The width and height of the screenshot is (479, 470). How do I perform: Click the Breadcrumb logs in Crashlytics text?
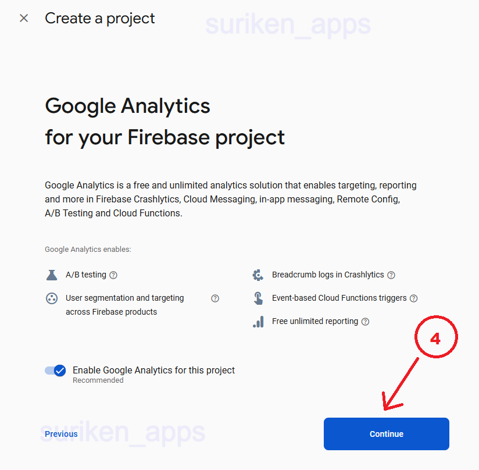(328, 275)
